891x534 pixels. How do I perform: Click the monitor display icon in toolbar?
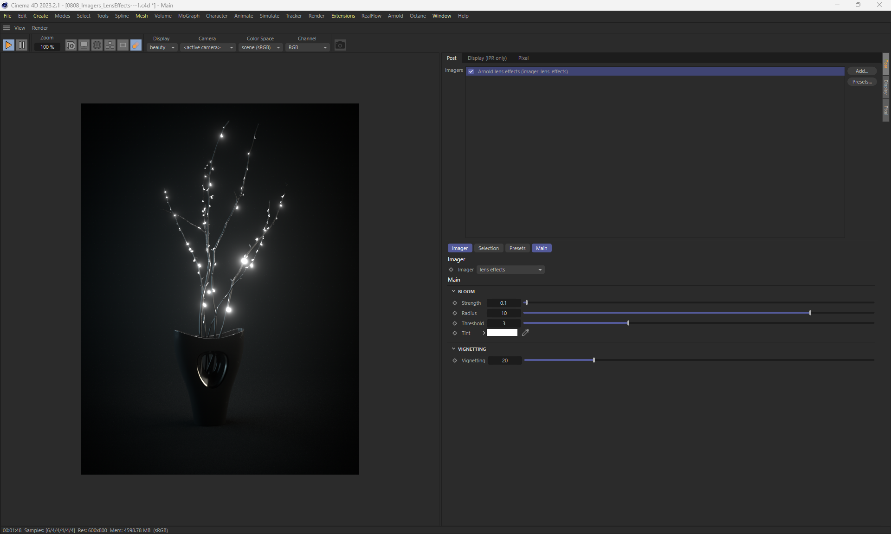pos(84,45)
